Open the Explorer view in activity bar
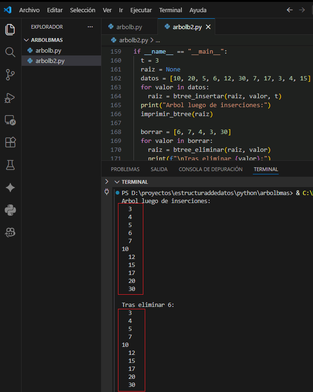 click(x=10, y=30)
